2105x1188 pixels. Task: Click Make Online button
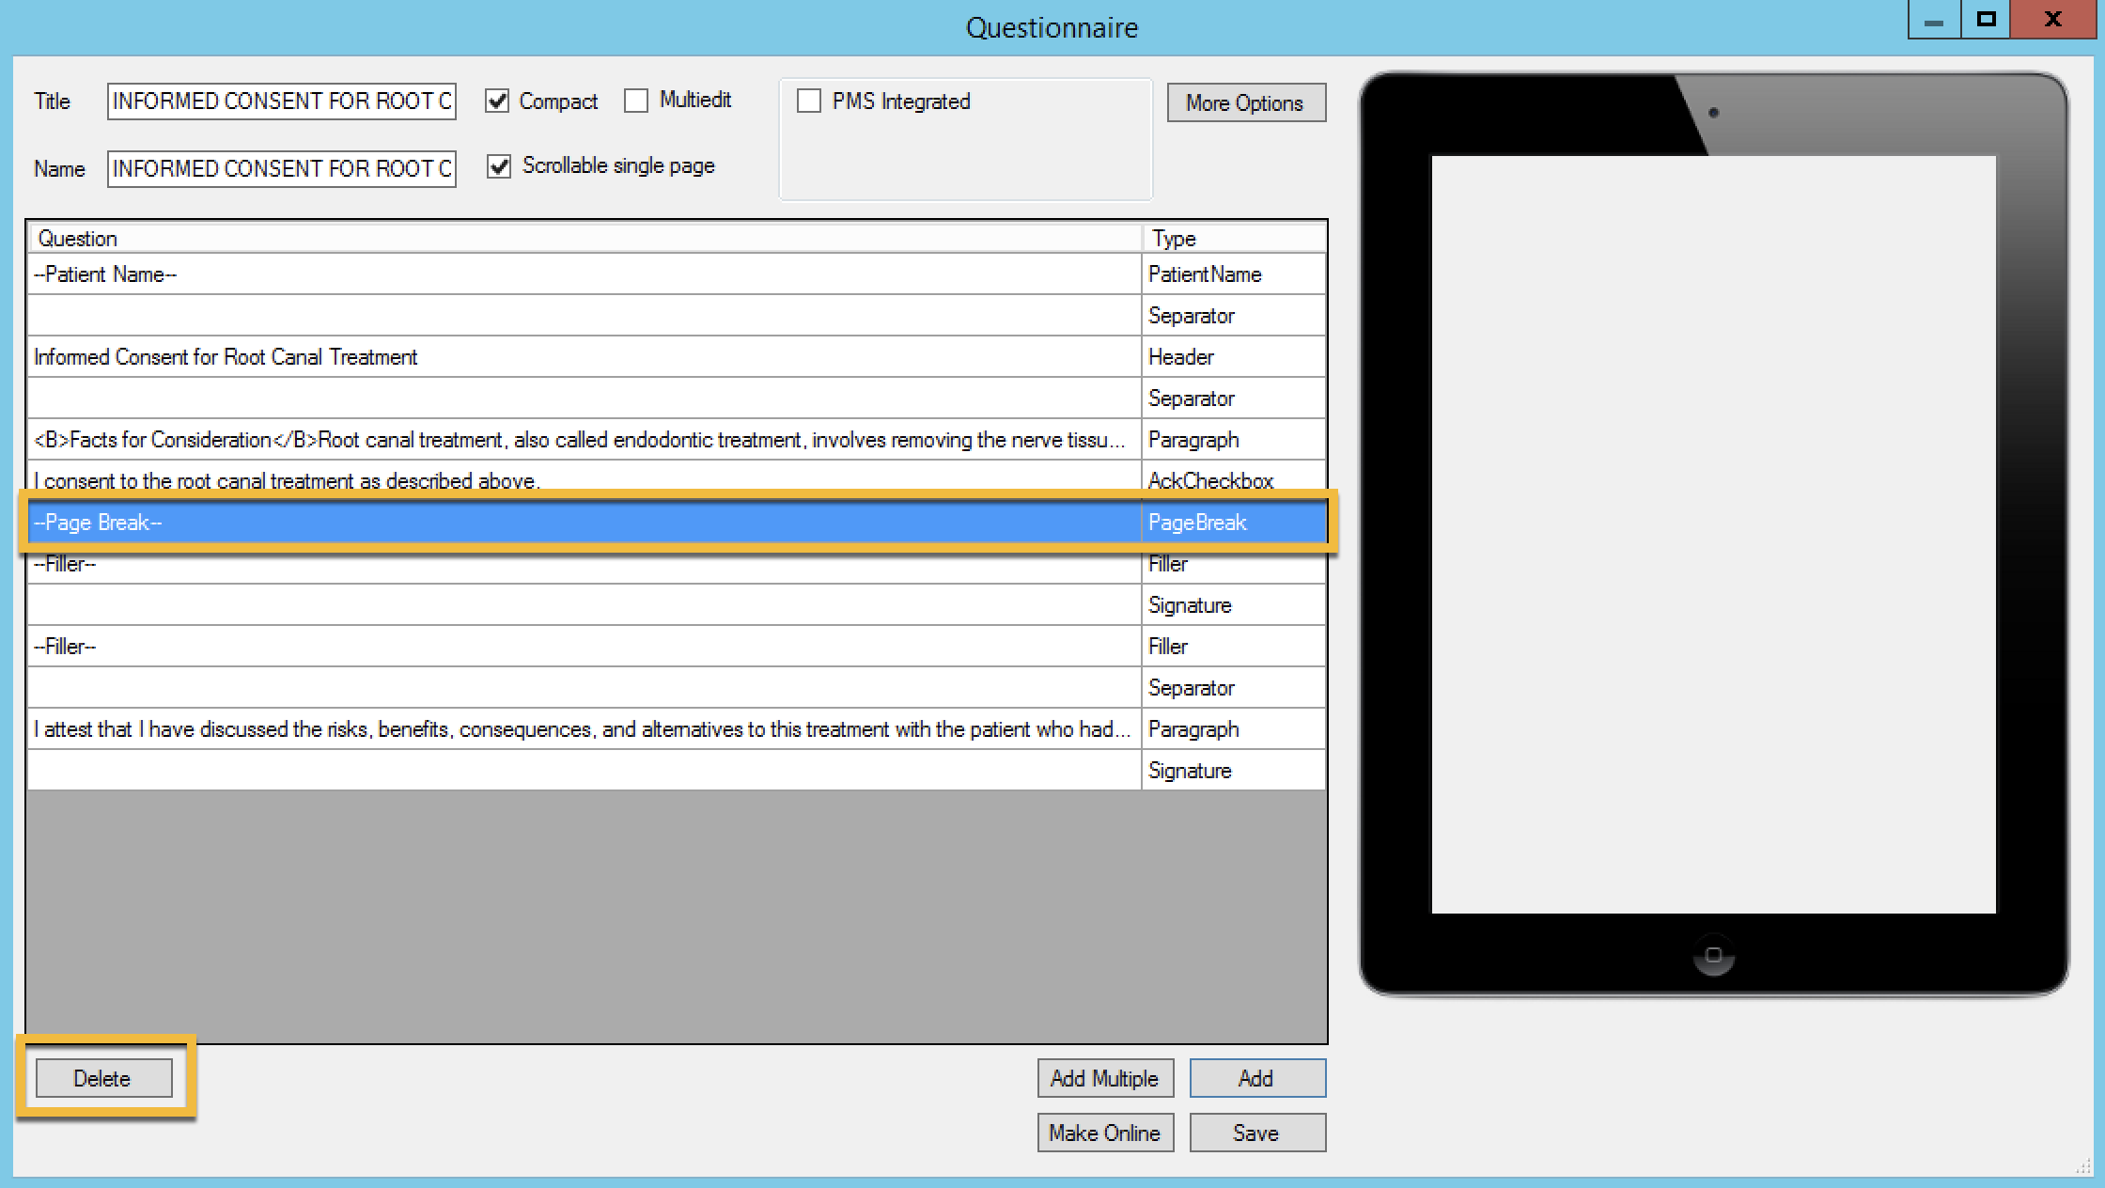[1105, 1133]
